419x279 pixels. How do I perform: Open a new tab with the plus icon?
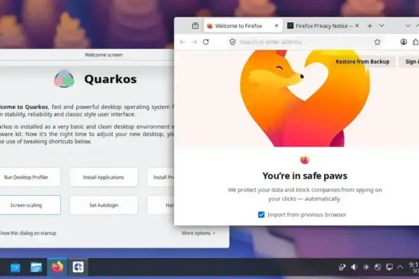click(370, 26)
